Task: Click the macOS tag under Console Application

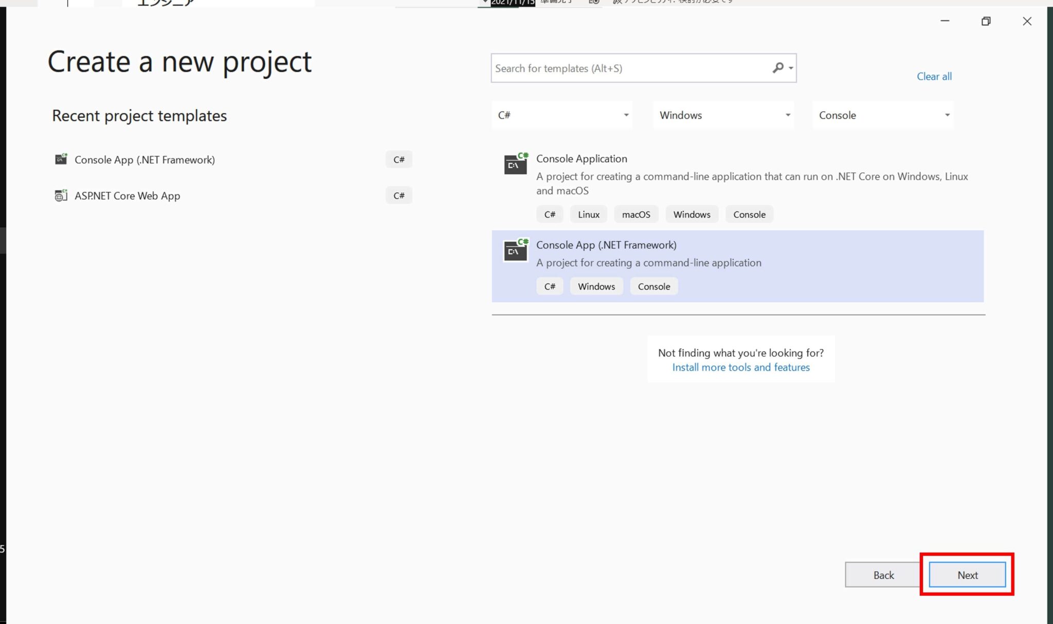Action: pos(636,214)
